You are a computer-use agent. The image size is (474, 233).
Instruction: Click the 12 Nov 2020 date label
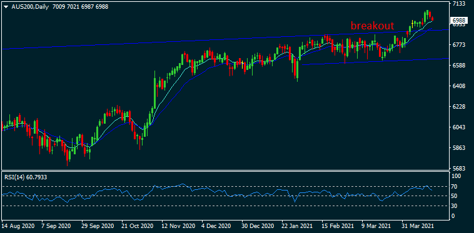coord(178,226)
